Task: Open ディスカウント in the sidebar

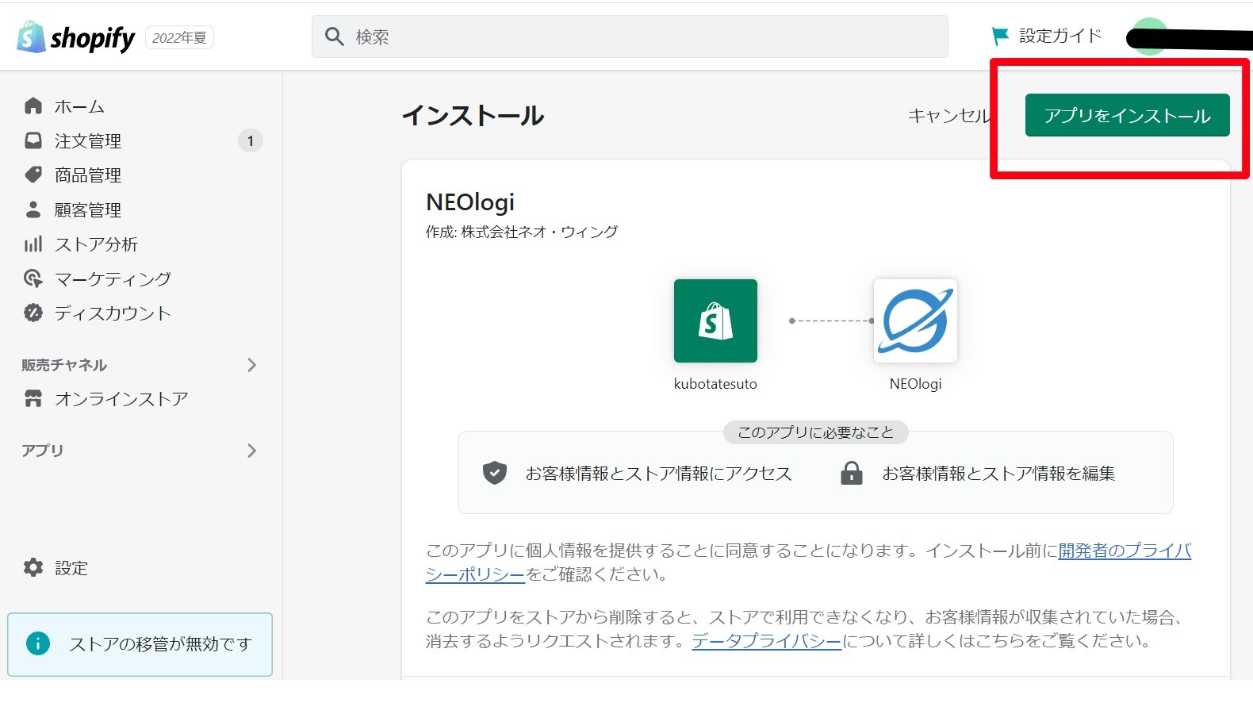Action: [113, 313]
